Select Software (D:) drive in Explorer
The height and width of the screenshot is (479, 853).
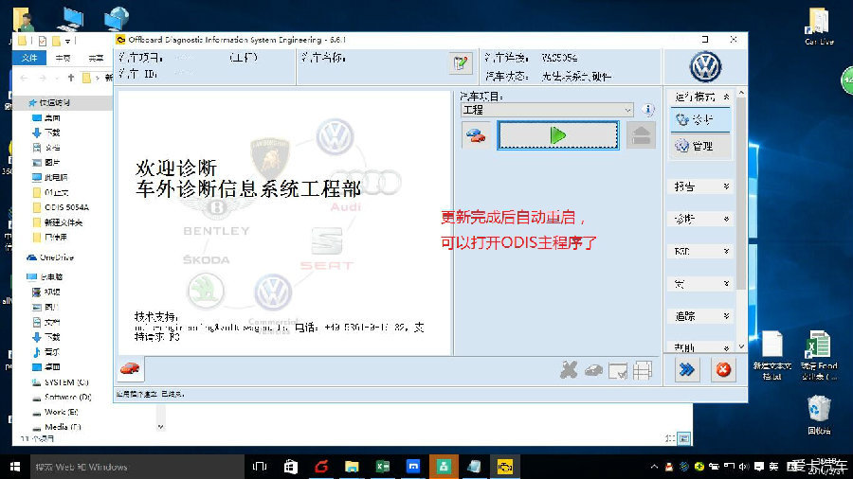(x=62, y=397)
